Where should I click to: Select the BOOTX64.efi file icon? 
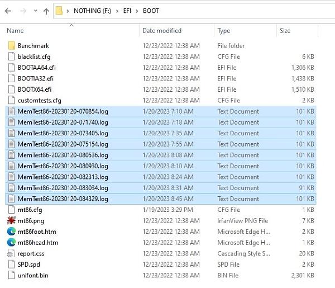tap(11, 89)
